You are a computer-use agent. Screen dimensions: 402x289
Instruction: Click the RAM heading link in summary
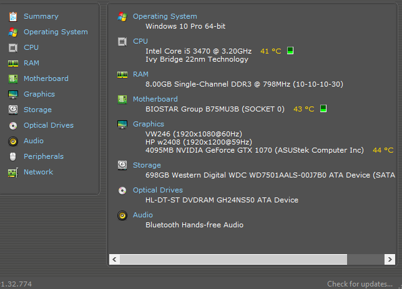pos(140,74)
